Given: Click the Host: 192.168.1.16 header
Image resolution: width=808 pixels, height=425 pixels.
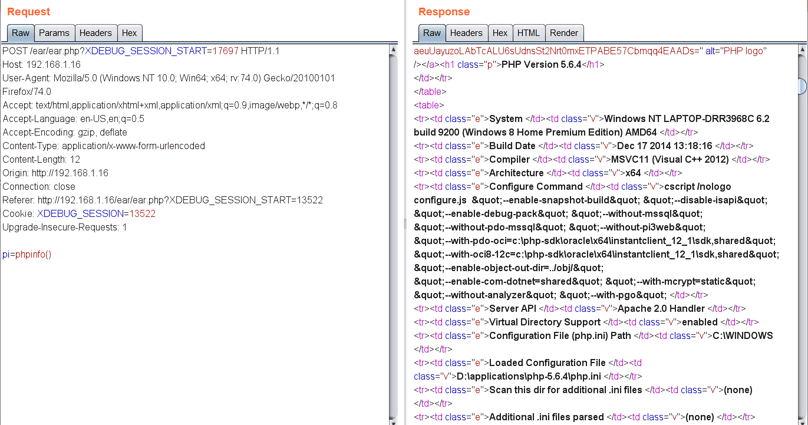Looking at the screenshot, I should [42, 64].
